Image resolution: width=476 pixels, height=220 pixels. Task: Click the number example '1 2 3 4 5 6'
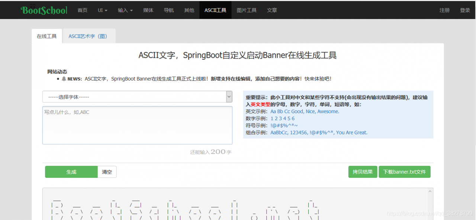pos(283,118)
